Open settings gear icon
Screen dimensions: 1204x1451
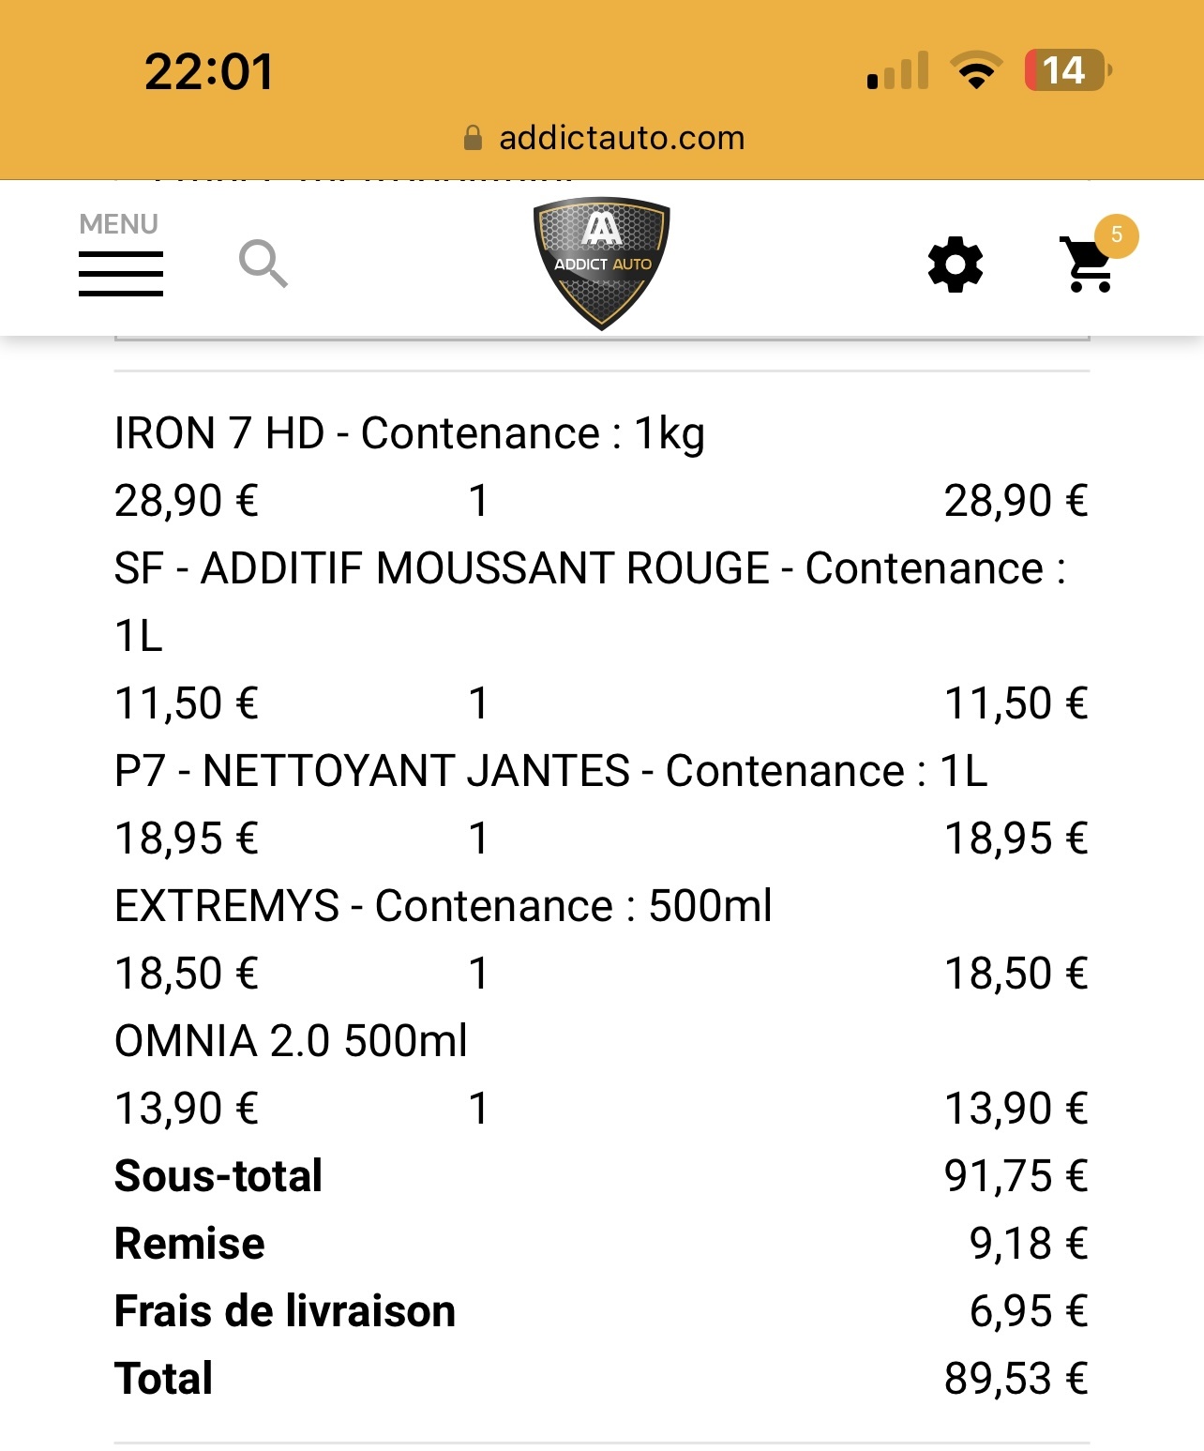coord(955,265)
